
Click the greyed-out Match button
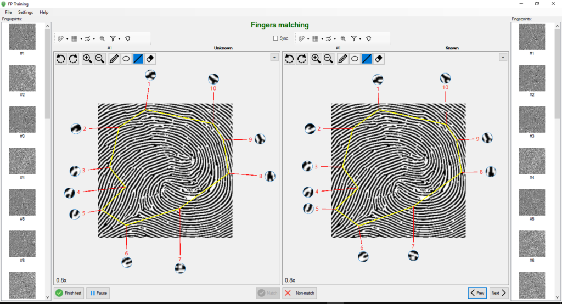coord(268,293)
